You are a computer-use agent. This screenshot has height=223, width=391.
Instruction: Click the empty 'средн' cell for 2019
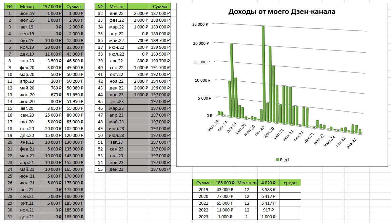[x=290, y=189]
